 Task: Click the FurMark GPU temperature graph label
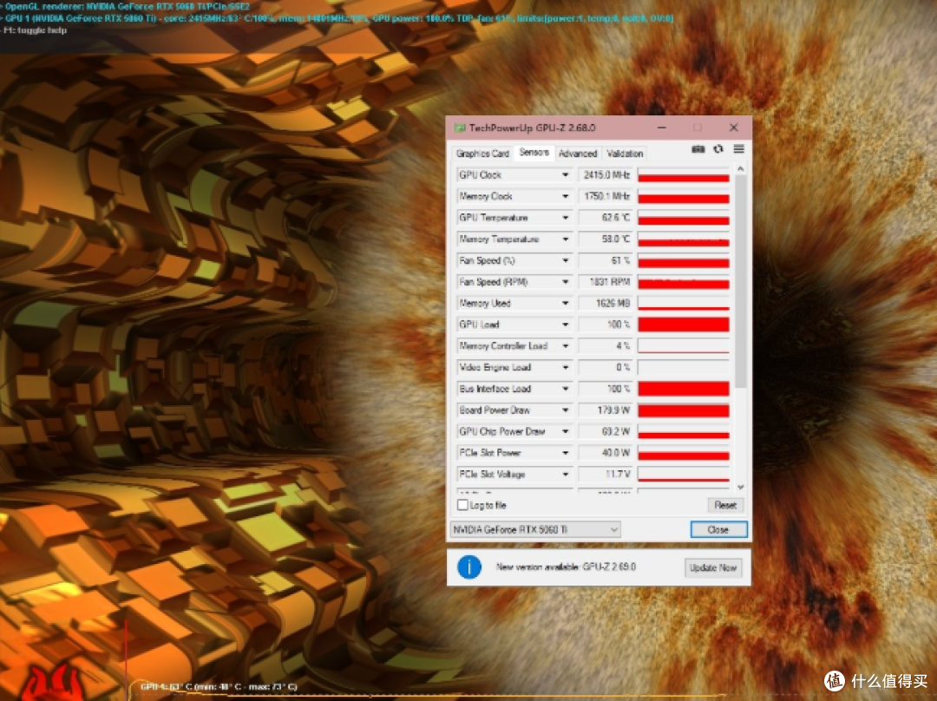click(218, 686)
